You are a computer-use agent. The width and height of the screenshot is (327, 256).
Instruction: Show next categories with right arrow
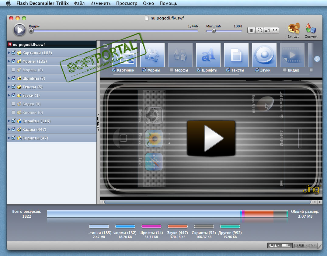317,59
